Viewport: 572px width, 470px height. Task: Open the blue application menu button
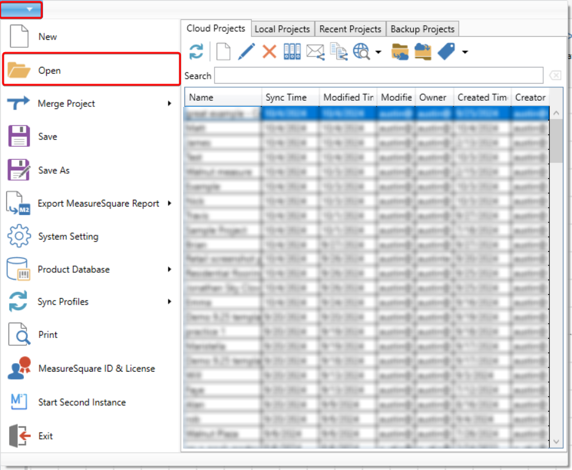click(x=22, y=9)
